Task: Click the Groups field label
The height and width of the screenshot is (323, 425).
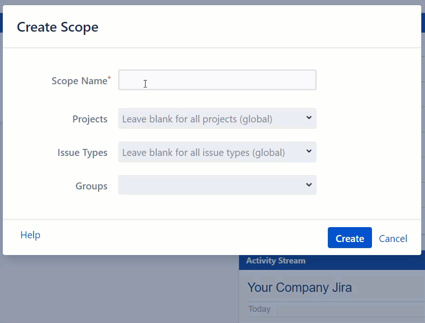Action: point(91,186)
